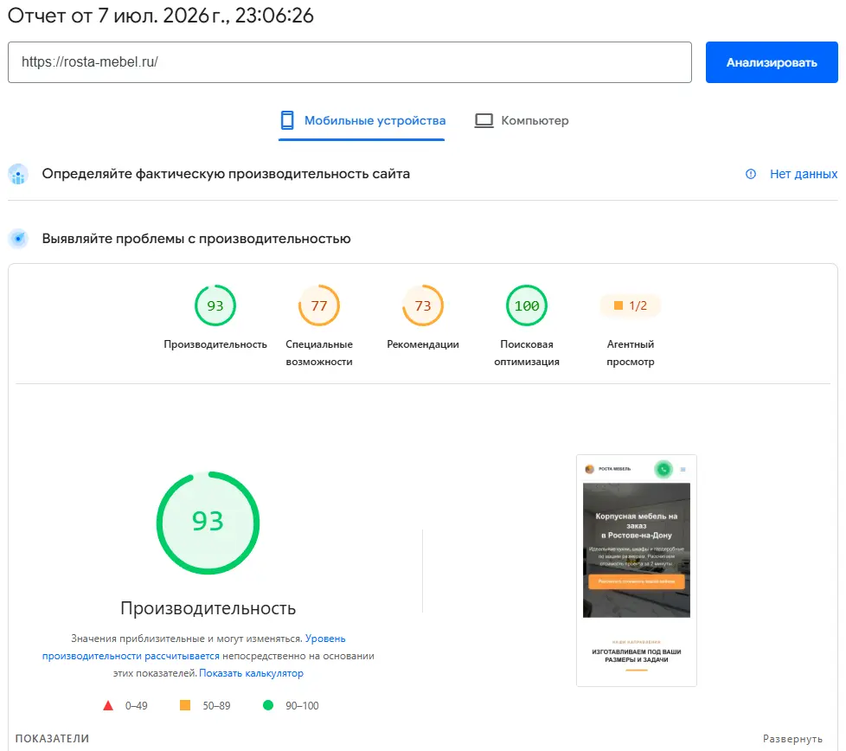Click the laptop computer icon
This screenshot has height=751, width=846.
484,120
